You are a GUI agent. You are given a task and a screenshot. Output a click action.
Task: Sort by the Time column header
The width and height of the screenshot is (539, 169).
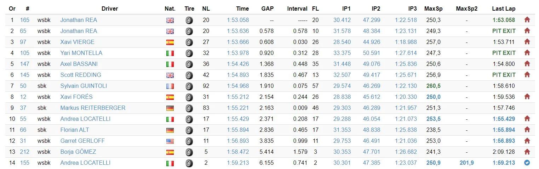[242, 9]
